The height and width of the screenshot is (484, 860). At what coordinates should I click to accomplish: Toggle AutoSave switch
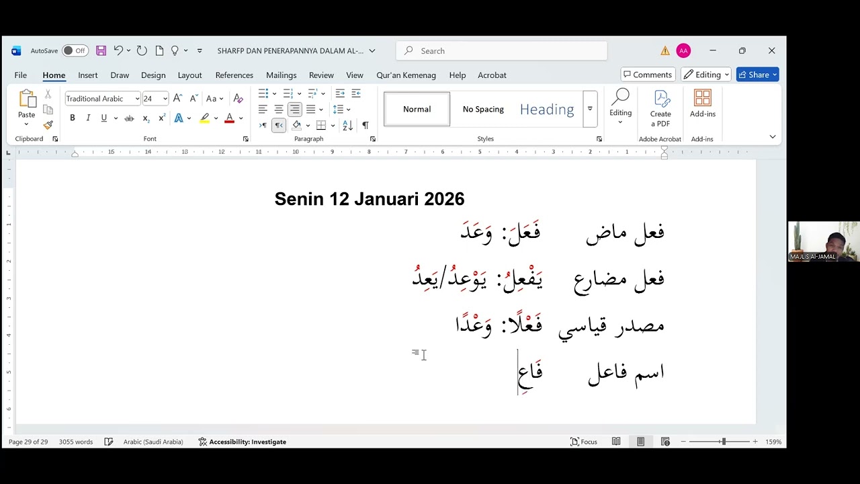[75, 50]
